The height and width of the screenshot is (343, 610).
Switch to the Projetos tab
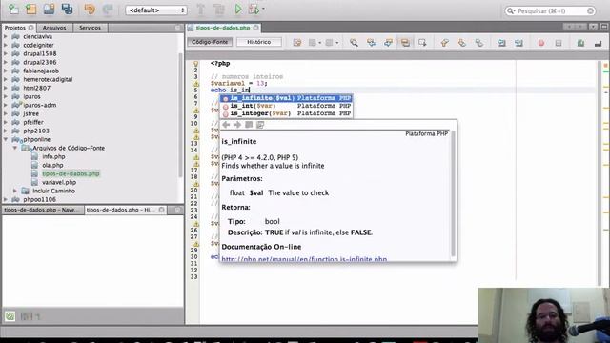[15, 28]
